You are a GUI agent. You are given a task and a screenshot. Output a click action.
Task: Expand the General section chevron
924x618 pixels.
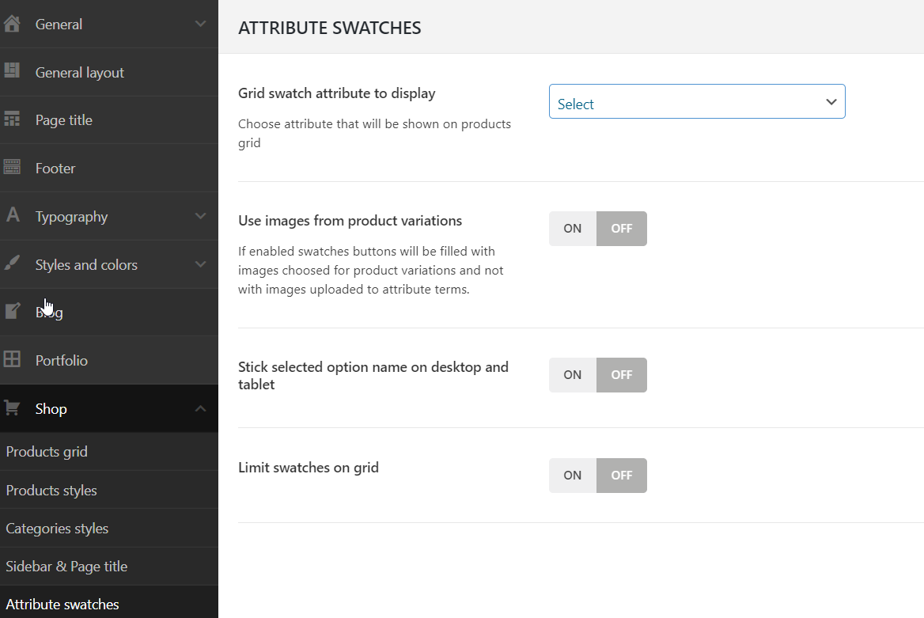pos(200,24)
